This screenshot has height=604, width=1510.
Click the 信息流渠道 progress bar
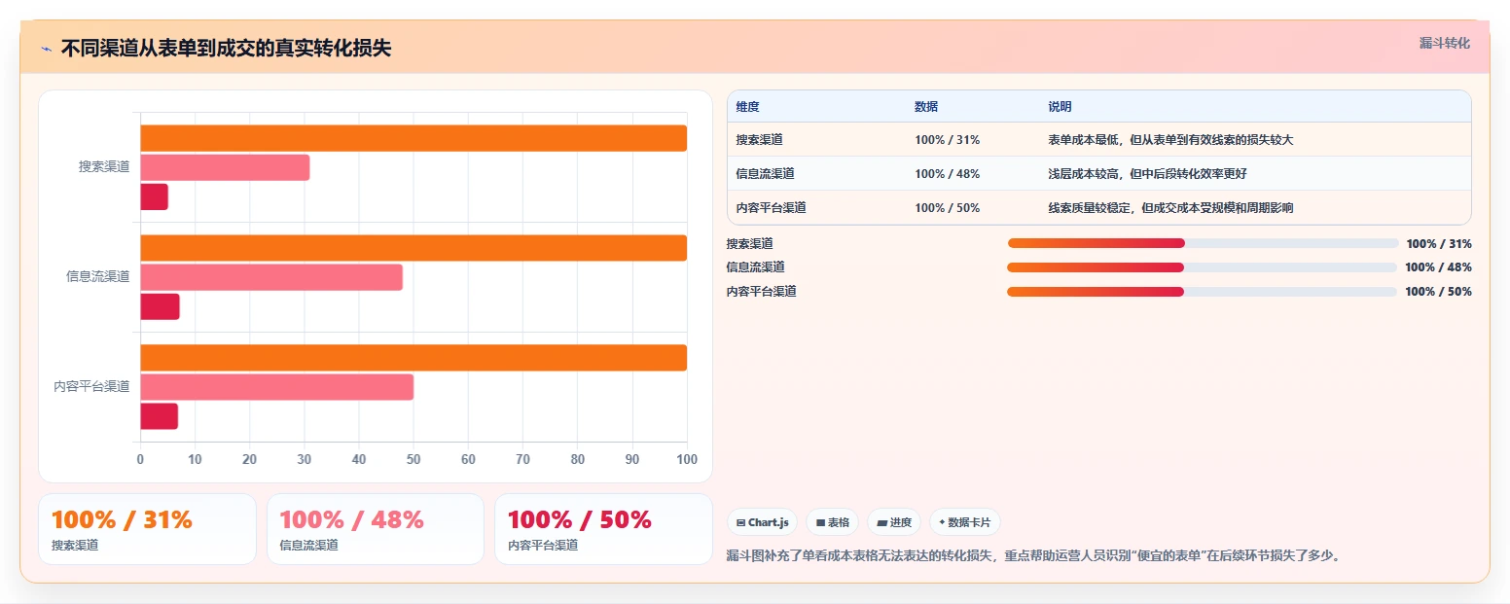tap(1202, 267)
